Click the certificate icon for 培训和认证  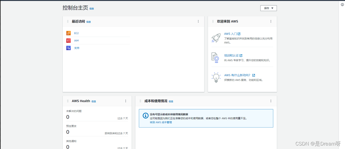click(215, 58)
